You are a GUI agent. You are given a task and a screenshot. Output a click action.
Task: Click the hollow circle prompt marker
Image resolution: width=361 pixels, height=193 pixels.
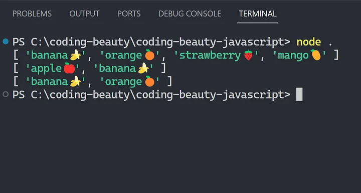[6, 94]
